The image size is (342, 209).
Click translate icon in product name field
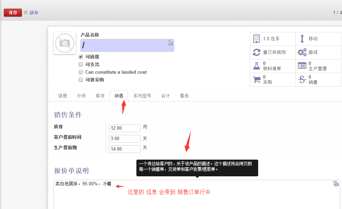[170, 43]
